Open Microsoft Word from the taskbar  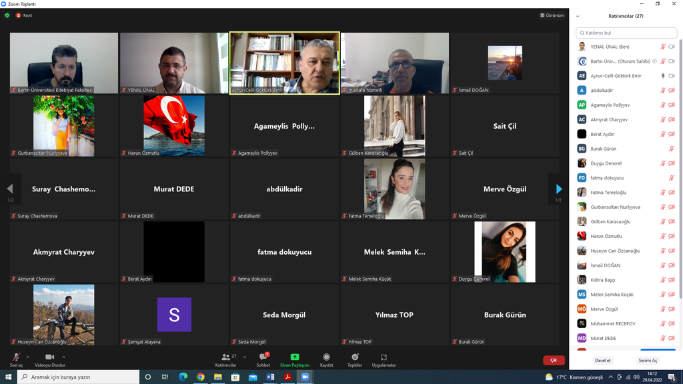click(x=270, y=377)
